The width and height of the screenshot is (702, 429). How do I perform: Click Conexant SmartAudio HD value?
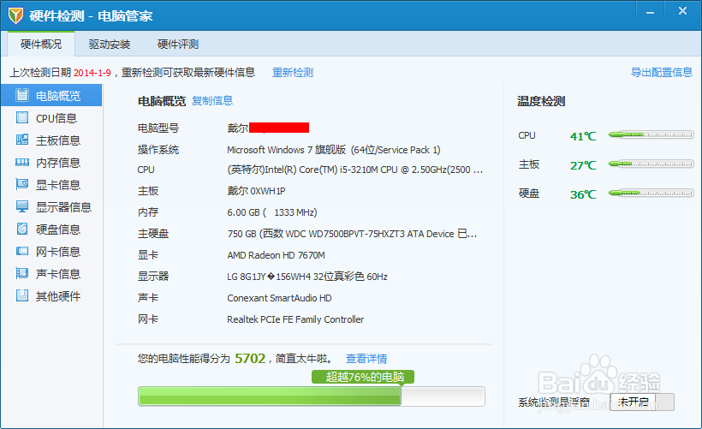(279, 298)
